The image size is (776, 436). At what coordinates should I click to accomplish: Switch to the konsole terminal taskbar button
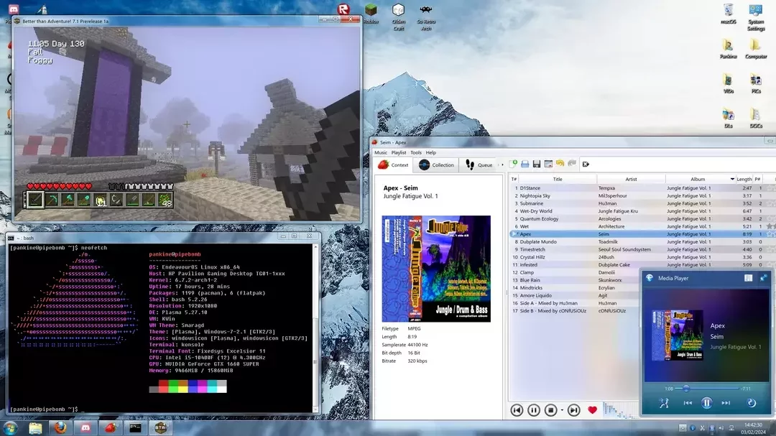[135, 427]
